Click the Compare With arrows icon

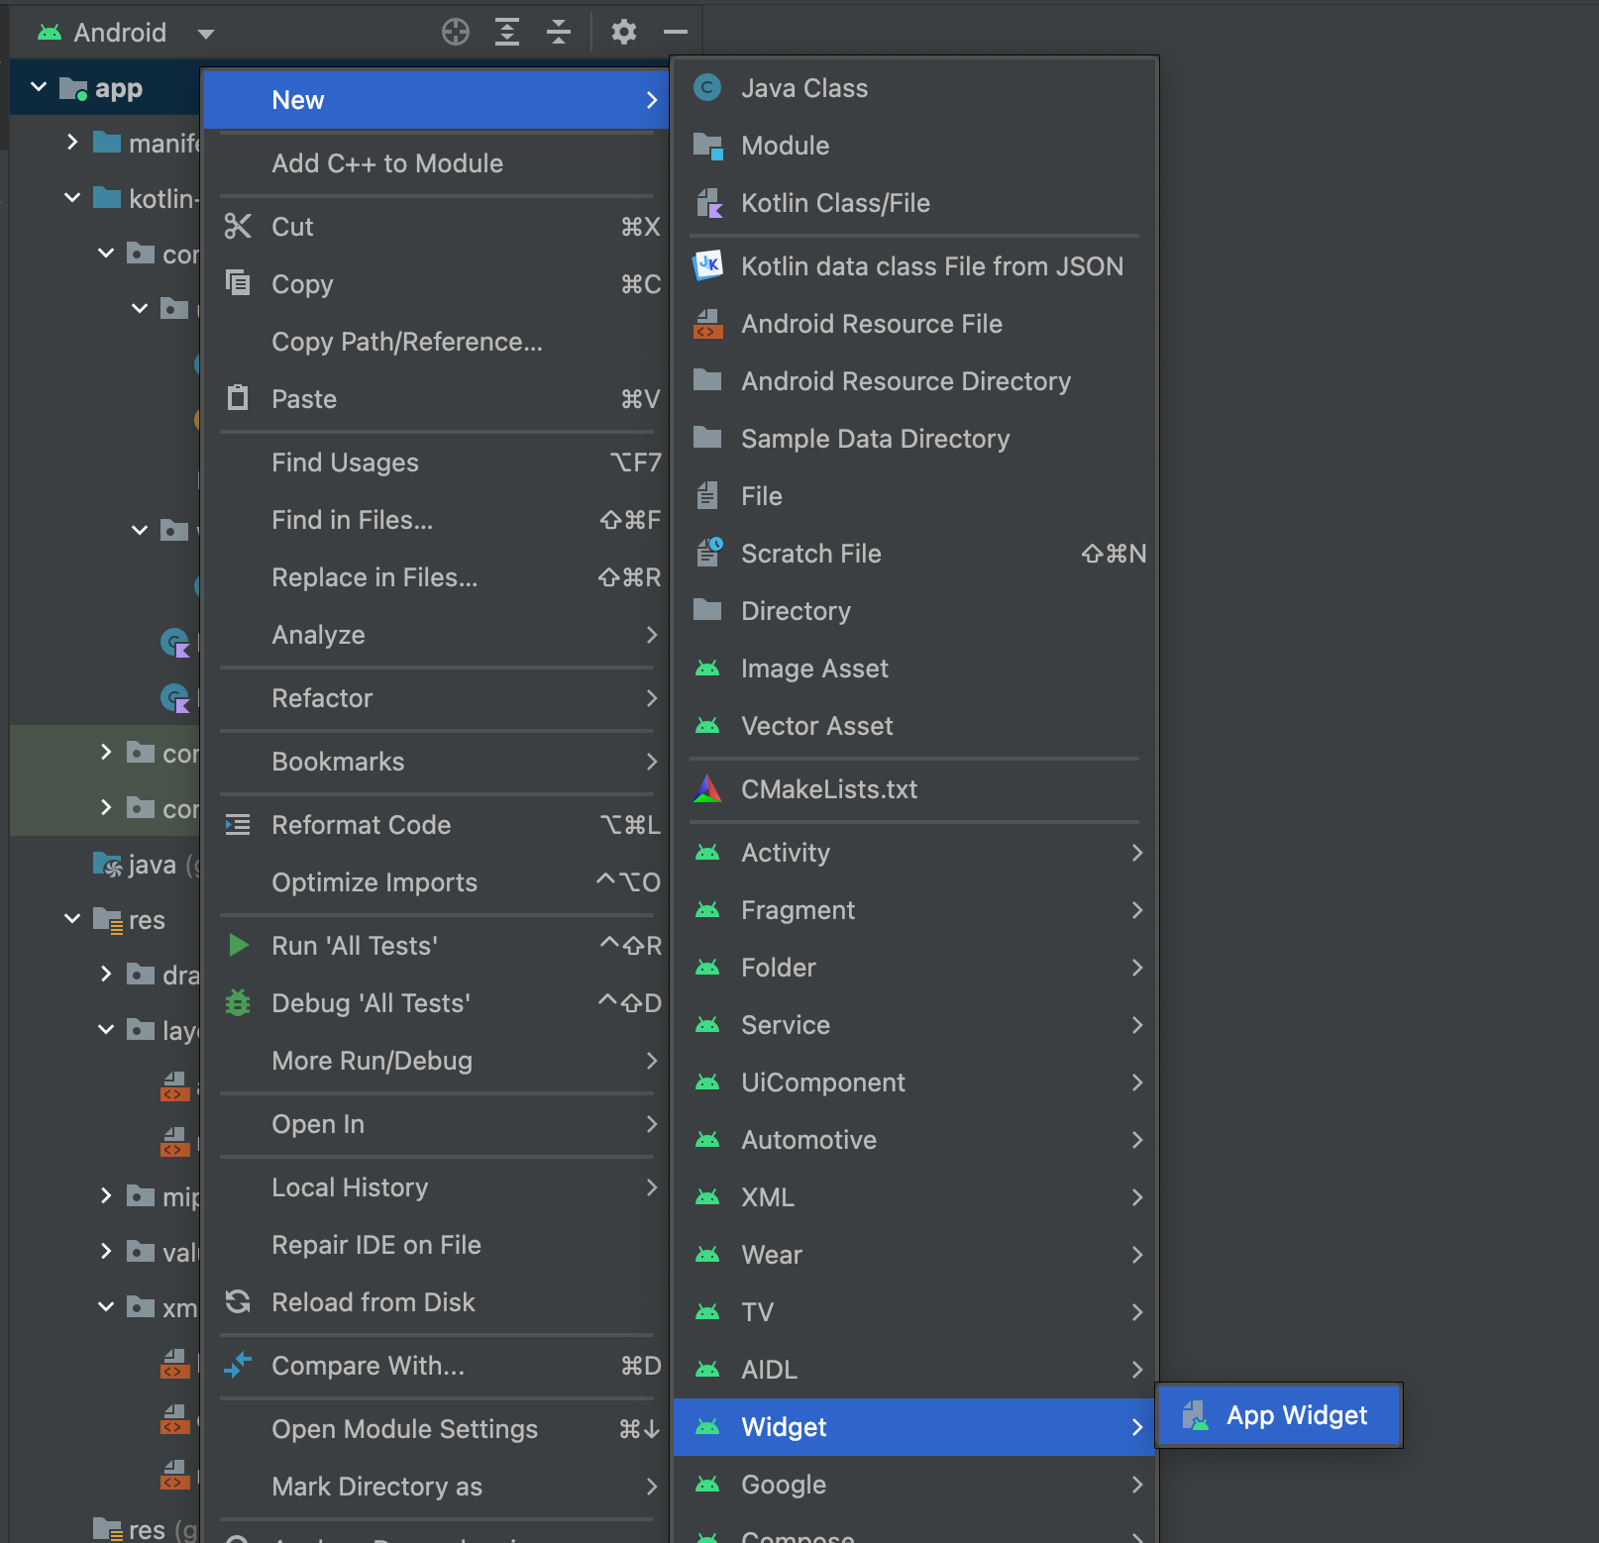pos(238,1365)
